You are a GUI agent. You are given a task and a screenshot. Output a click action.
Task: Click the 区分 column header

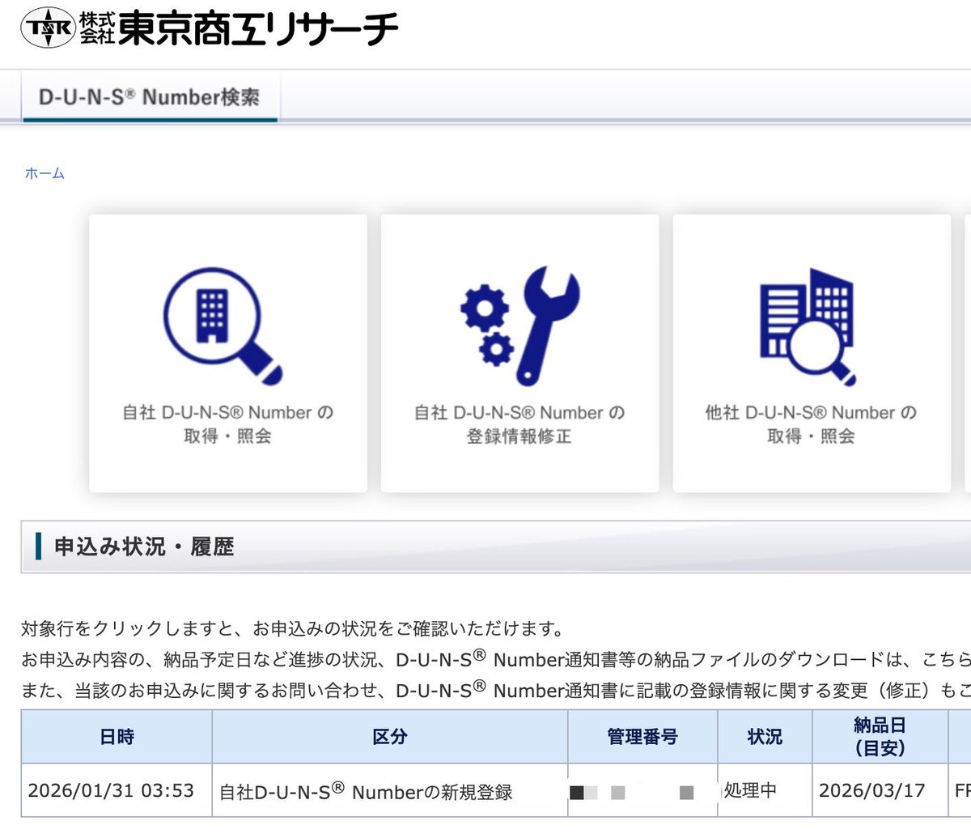(x=390, y=737)
